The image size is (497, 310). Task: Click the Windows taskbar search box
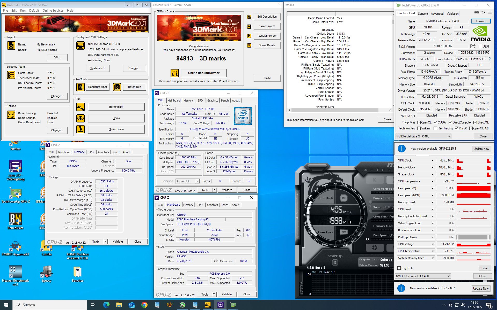50,305
